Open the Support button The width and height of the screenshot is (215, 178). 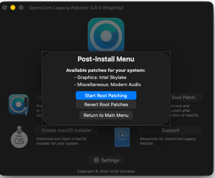(170, 130)
